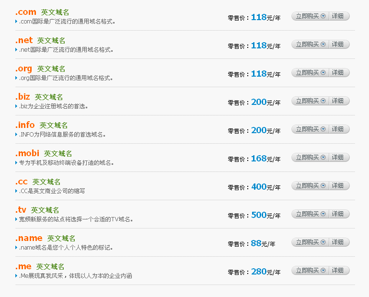Open 详细 for the .mobi domain
The image size is (369, 297).
[338, 158]
